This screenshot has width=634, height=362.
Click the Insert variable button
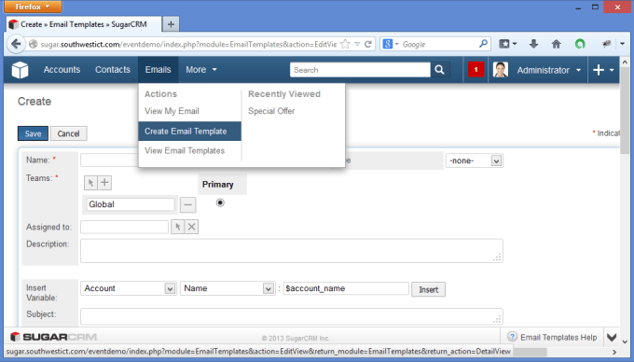pyautogui.click(x=428, y=289)
